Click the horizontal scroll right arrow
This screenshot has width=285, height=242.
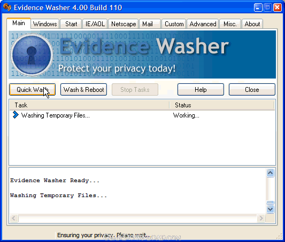261,218
